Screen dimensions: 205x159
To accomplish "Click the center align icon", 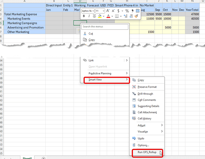I will click(x=94, y=16).
